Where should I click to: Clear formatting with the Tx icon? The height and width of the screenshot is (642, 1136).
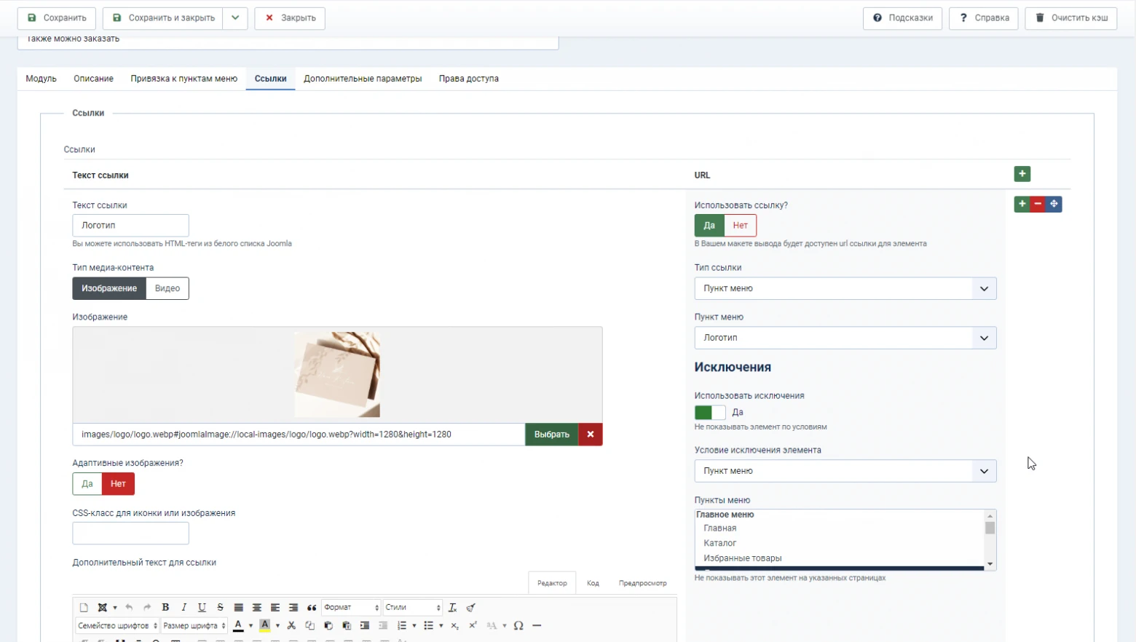point(452,607)
